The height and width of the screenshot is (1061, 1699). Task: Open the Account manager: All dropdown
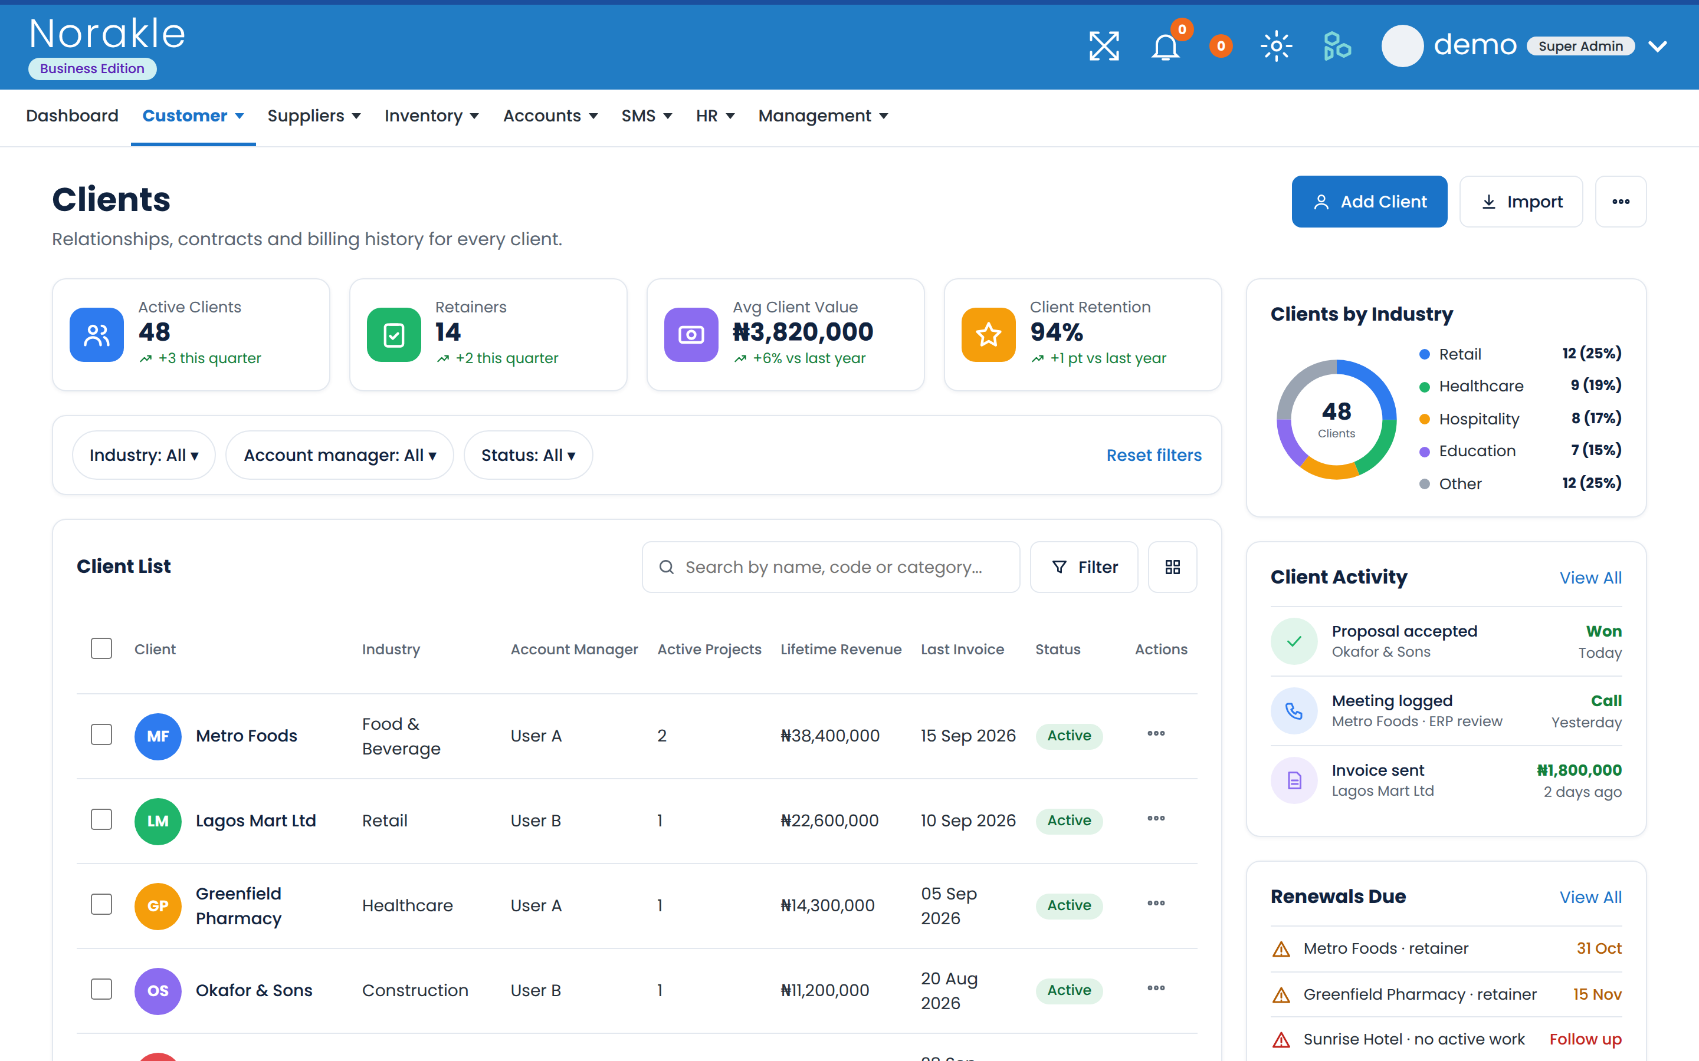(x=340, y=456)
